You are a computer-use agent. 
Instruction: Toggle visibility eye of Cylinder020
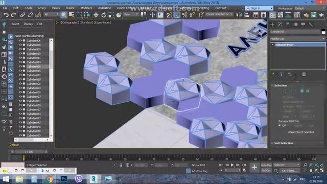(x=20, y=84)
